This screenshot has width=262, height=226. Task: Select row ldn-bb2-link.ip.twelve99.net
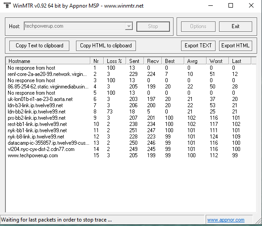coord(128,112)
